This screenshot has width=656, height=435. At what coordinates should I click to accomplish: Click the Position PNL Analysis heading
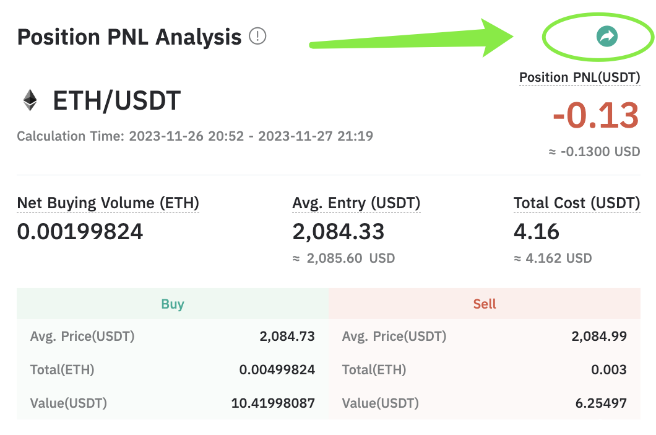[x=129, y=37]
